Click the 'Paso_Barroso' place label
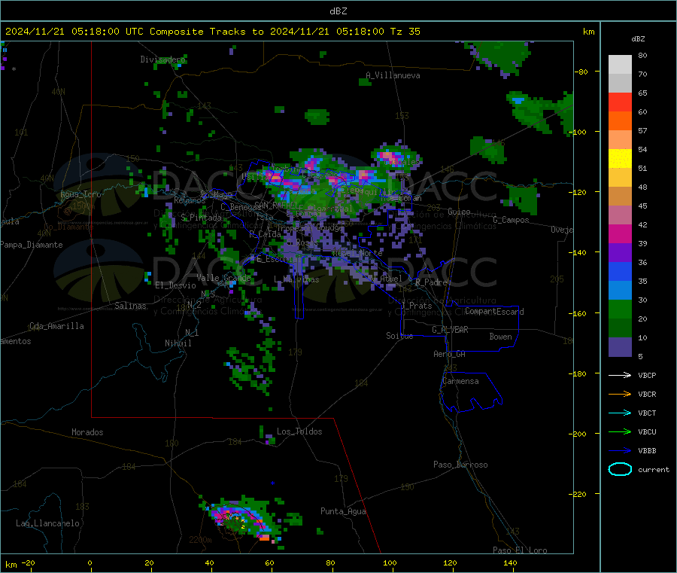This screenshot has width=677, height=573. (x=460, y=465)
